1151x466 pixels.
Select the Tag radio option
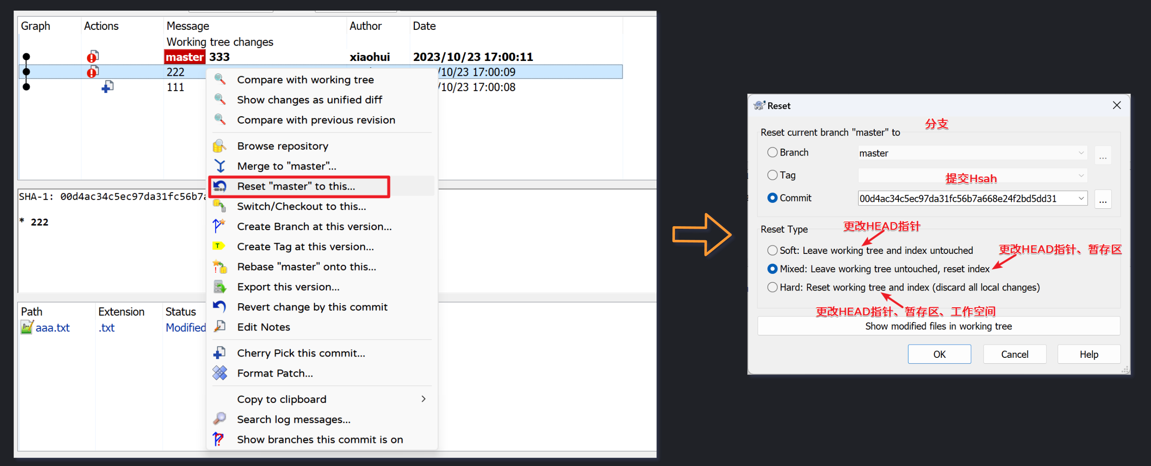coord(772,175)
